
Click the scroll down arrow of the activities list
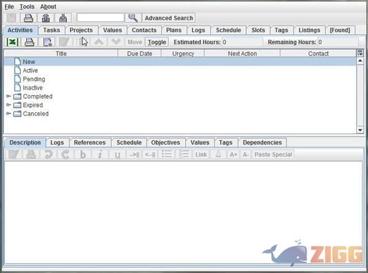[359, 129]
